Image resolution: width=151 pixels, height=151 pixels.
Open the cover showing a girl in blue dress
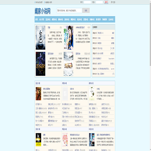tap(68, 37)
